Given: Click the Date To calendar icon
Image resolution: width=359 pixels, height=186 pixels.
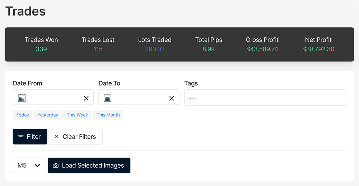Looking at the screenshot, I should tap(107, 98).
